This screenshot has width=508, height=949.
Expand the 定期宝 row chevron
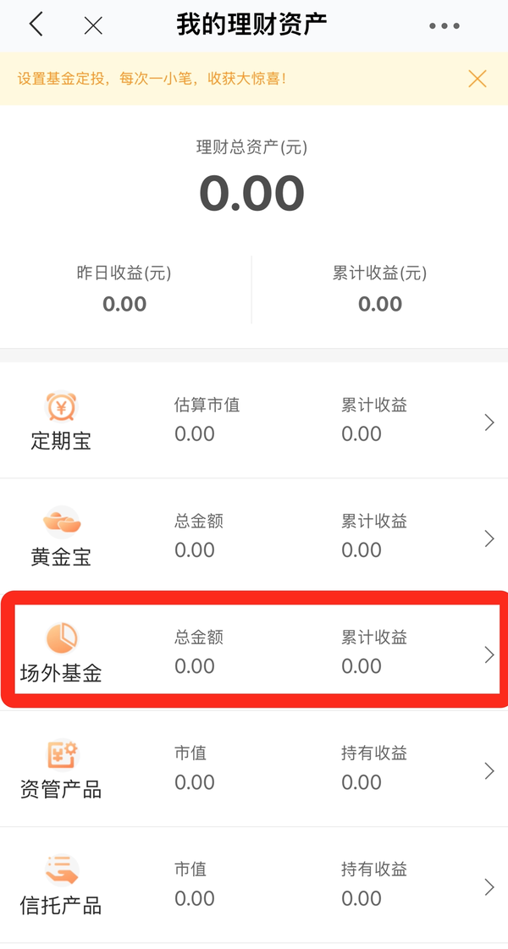tap(490, 422)
